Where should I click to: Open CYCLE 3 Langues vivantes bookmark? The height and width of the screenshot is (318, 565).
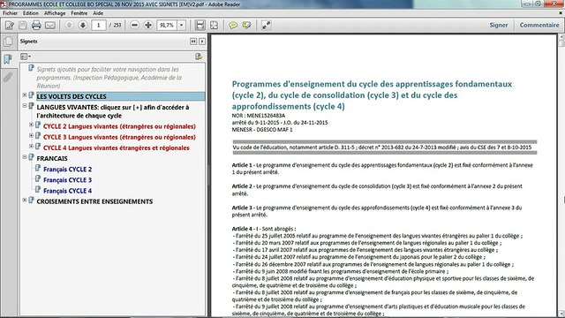tap(119, 138)
